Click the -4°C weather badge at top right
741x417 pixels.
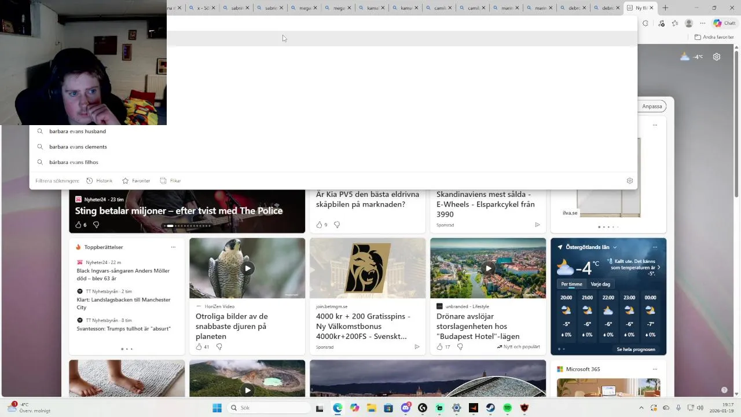(x=691, y=57)
